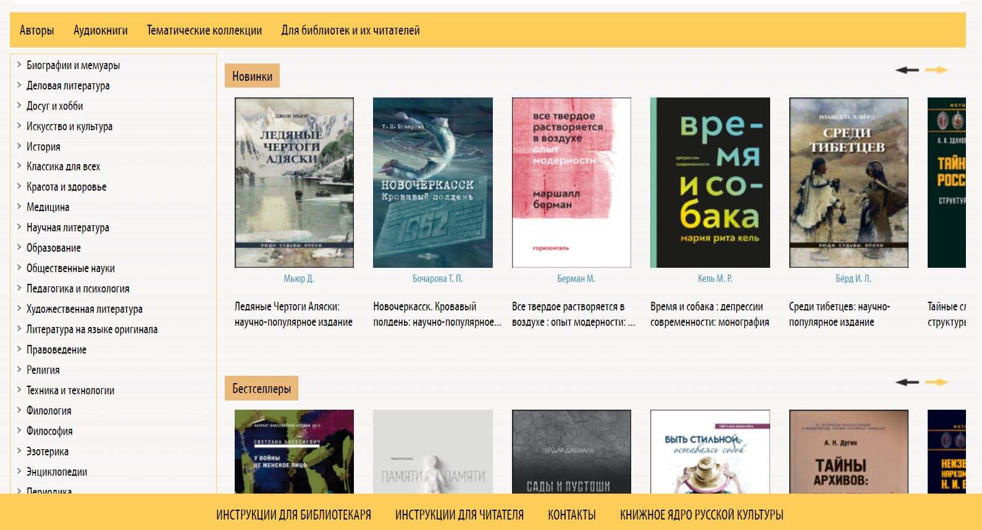Select the Правоведение category
Viewport: 982px width, 530px height.
click(x=56, y=350)
